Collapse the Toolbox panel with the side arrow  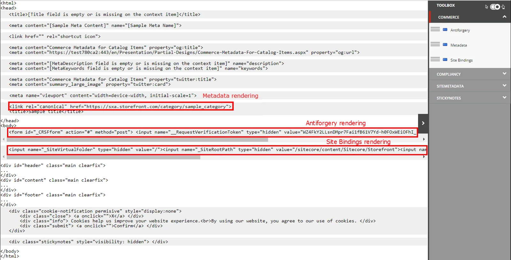click(423, 123)
